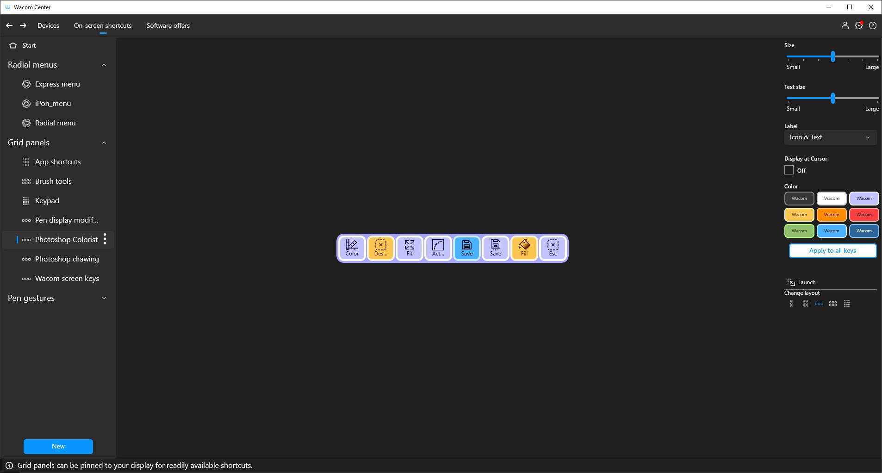Click the Grid panels status bar message

135,466
